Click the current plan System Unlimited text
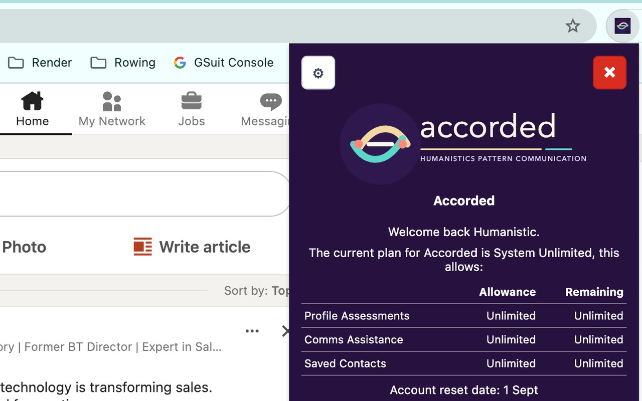 click(x=464, y=259)
